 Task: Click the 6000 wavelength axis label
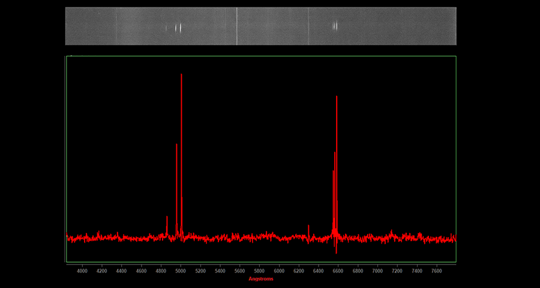coord(279,271)
